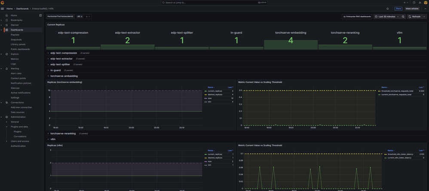The width and height of the screenshot is (429, 191).
Task: Open the news feed icon
Action: (x=420, y=3)
